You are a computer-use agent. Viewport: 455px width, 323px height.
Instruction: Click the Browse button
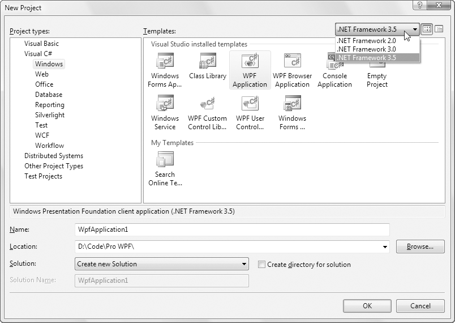(420, 246)
